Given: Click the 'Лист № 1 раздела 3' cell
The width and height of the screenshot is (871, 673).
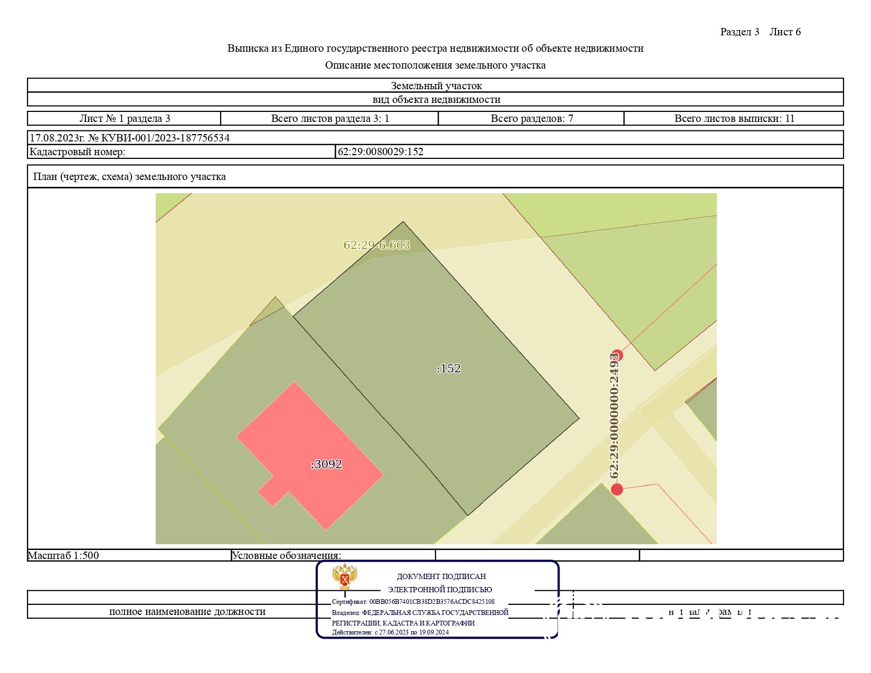Looking at the screenshot, I should (x=125, y=118).
